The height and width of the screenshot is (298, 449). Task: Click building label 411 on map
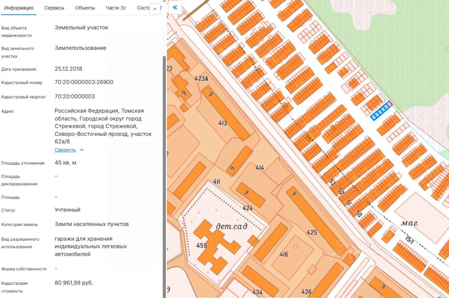[216, 181]
